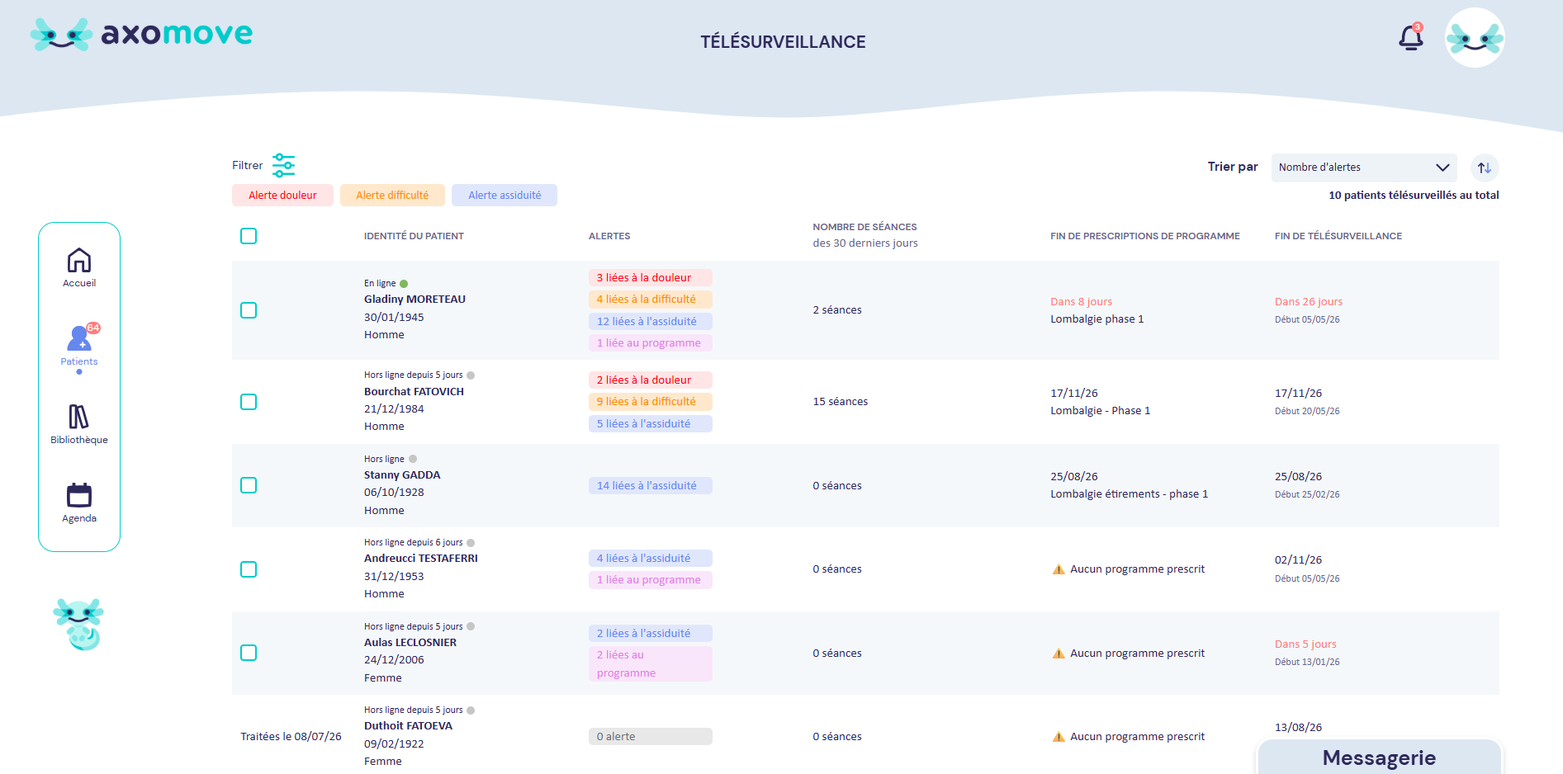Click the '0 alerte' badge
This screenshot has height=774, width=1563.
pyautogui.click(x=651, y=737)
